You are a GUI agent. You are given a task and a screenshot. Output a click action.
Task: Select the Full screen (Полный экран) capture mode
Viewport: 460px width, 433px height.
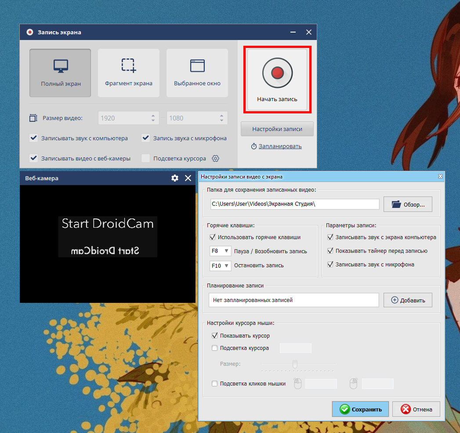[x=60, y=73]
